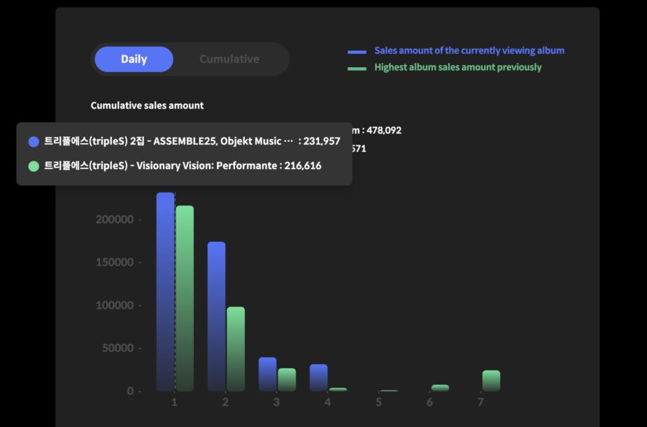The image size is (647, 427).
Task: Switch to the Cumulative view
Action: click(x=229, y=59)
